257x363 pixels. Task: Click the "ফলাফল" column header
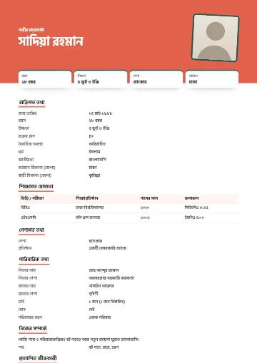click(x=191, y=198)
